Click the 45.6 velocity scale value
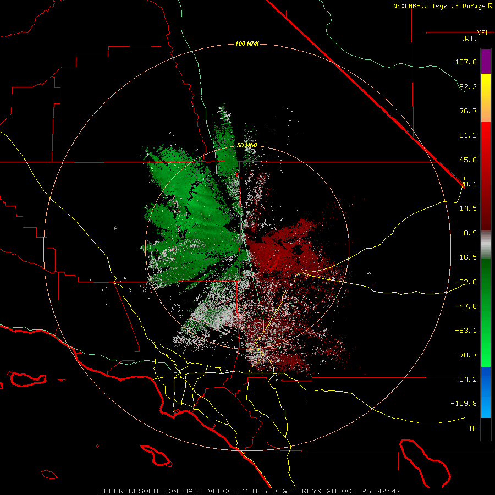The width and height of the screenshot is (495, 495). [x=468, y=159]
